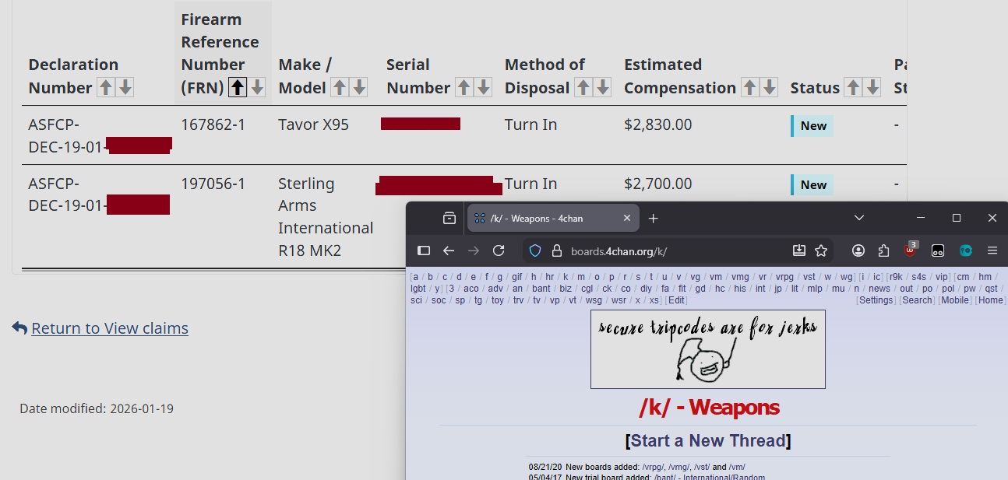Screen dimensions: 1008x480
Task: Sort Make / Model column descending
Action: point(359,87)
